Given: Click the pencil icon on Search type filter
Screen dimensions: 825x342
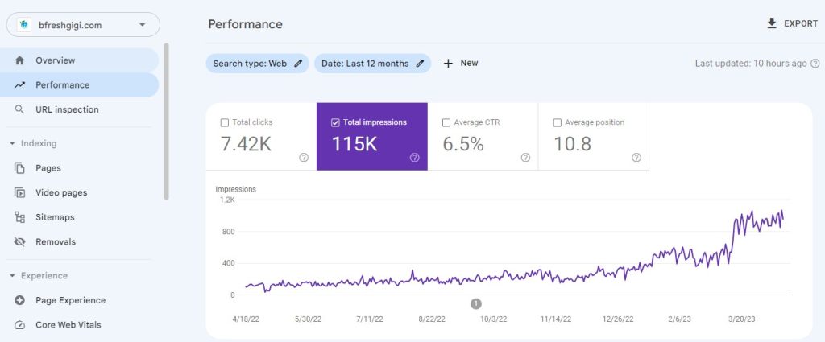Looking at the screenshot, I should [298, 64].
